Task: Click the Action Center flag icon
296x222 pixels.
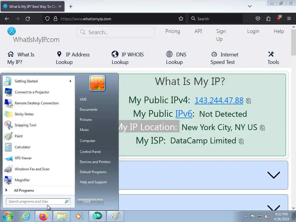Action: [253, 217]
